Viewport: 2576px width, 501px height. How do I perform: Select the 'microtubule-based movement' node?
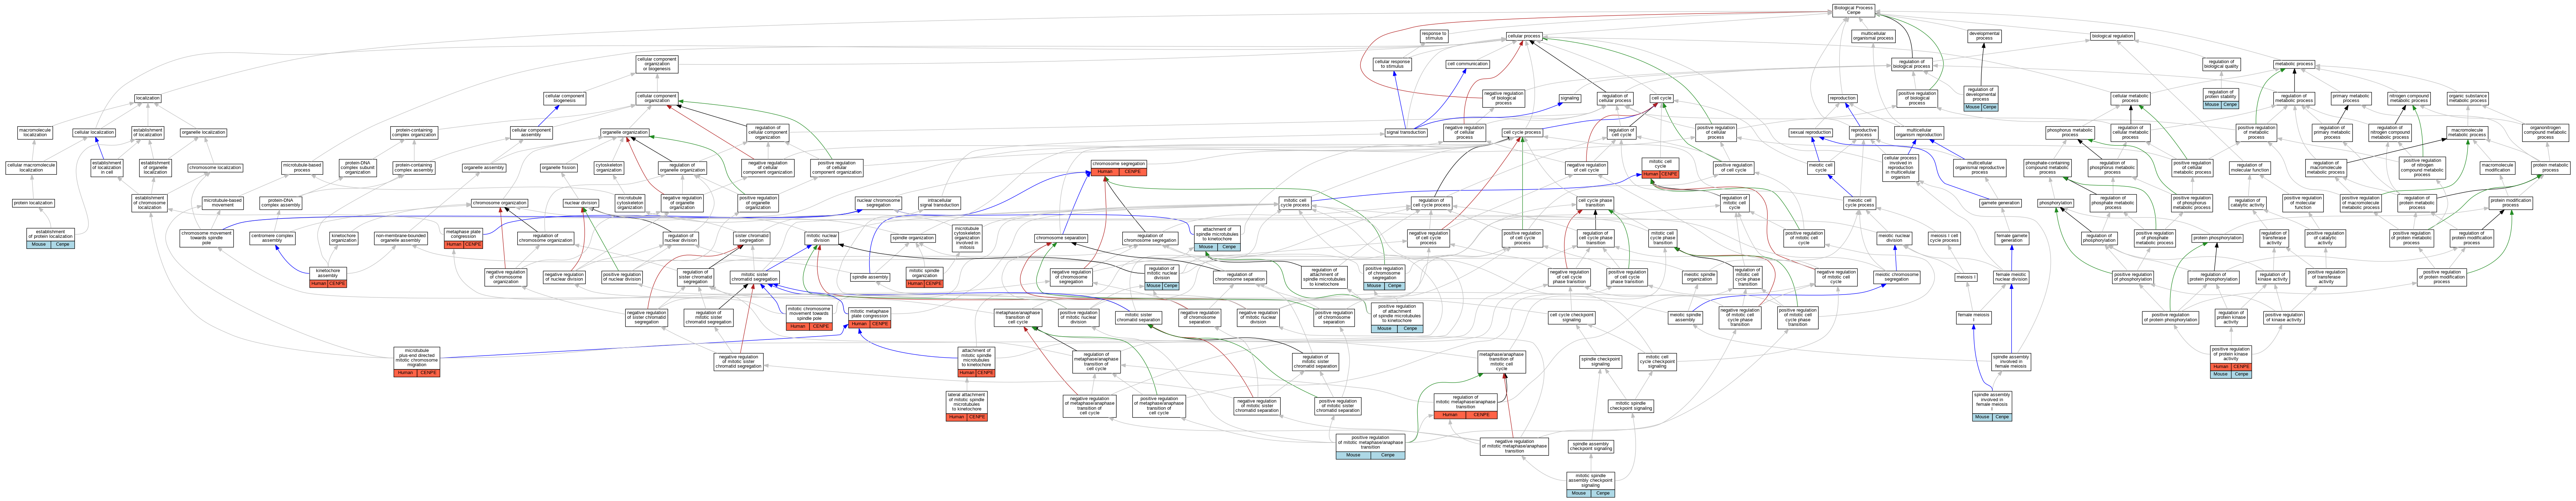pos(223,203)
